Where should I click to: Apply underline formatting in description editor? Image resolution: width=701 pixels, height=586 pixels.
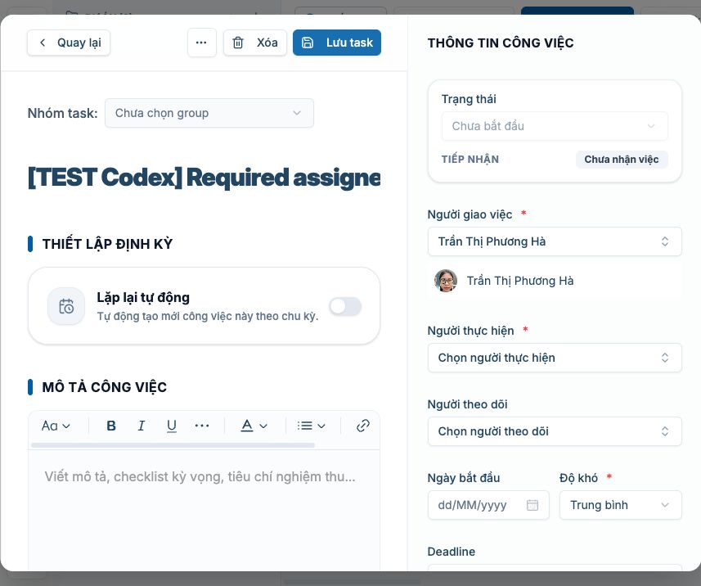click(171, 426)
